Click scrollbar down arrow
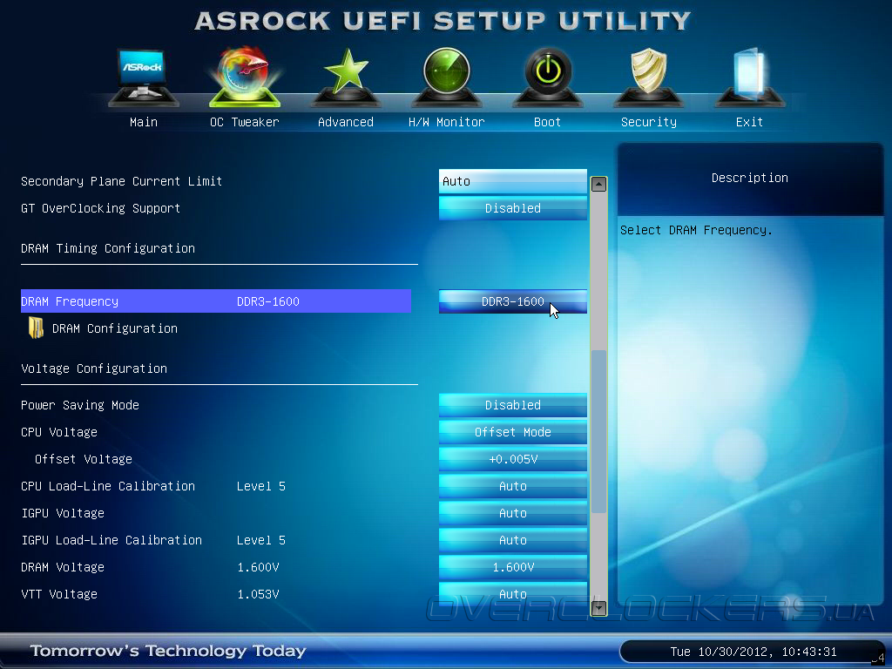892x669 pixels. click(x=598, y=608)
